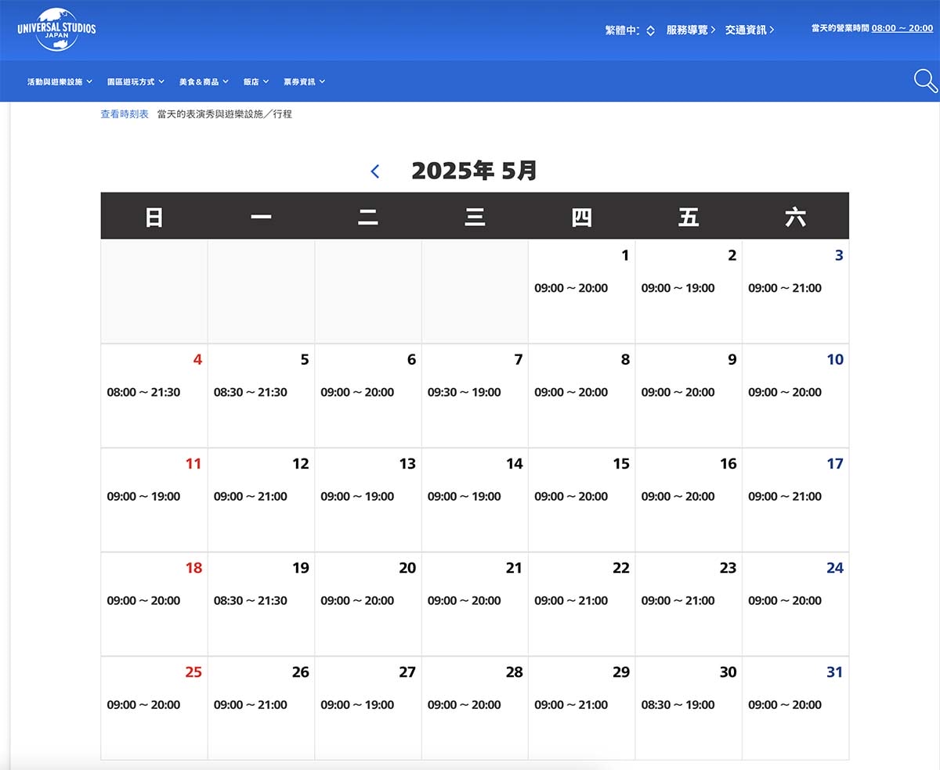Image resolution: width=940 pixels, height=770 pixels.
Task: Select date 9 in calendar
Action: [x=689, y=395]
